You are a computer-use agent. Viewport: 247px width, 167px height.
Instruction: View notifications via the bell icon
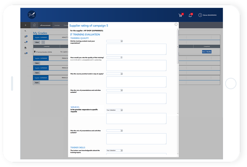pyautogui.click(x=190, y=15)
